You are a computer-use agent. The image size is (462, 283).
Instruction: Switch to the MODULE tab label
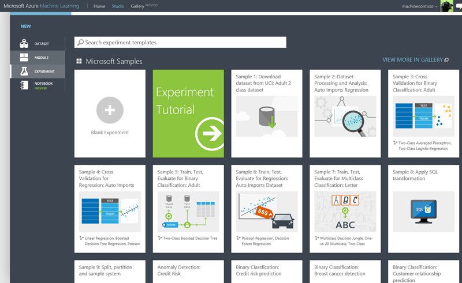click(x=41, y=58)
